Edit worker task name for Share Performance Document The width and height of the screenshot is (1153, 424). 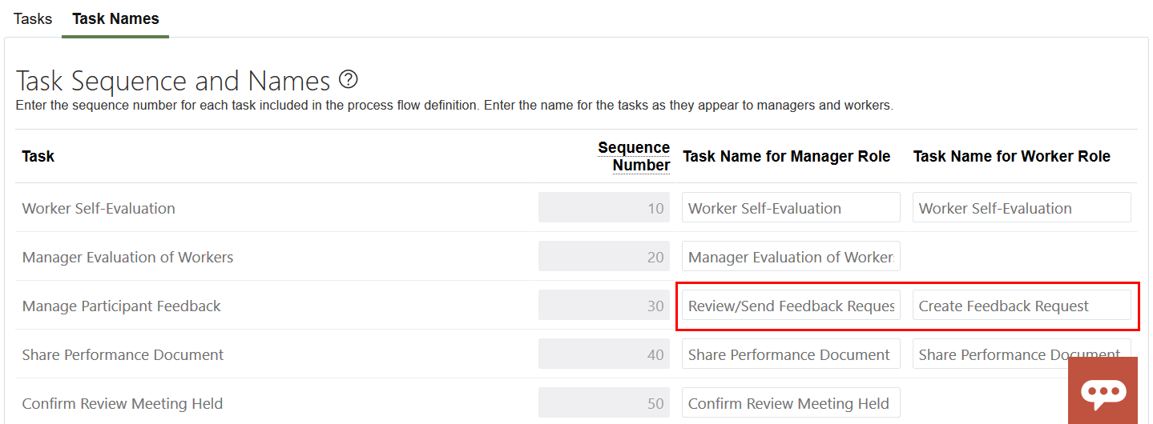point(990,354)
